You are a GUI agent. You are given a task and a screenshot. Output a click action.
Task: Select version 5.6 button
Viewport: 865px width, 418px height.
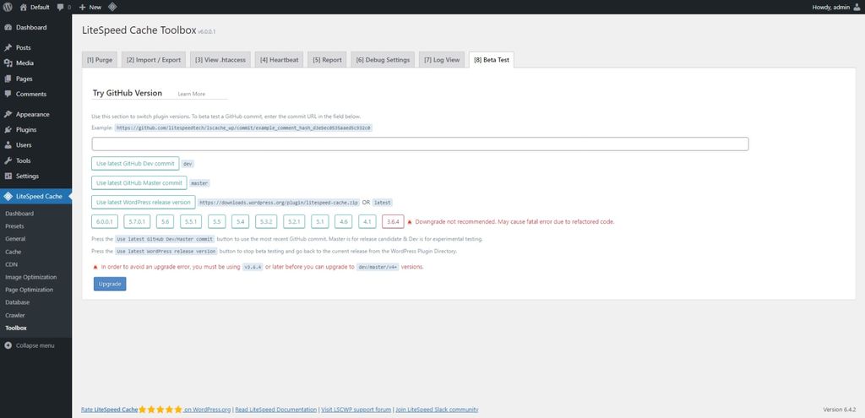pyautogui.click(x=165, y=222)
